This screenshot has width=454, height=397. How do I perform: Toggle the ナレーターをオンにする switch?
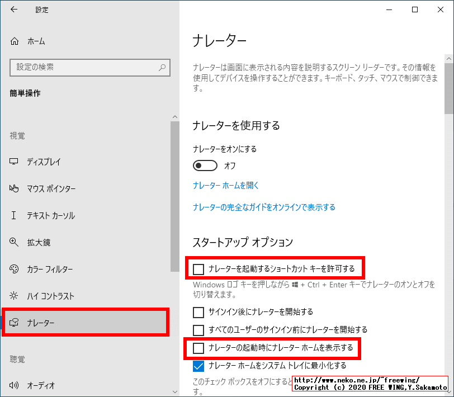[205, 166]
